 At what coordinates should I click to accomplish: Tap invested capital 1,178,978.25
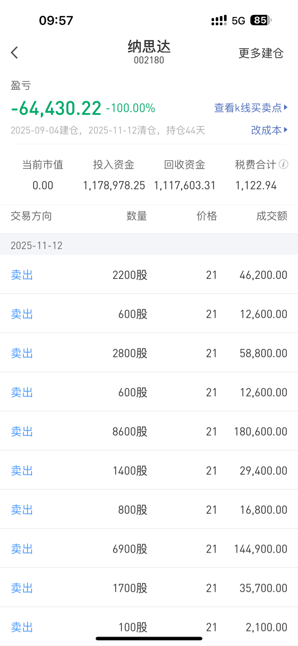coord(114,185)
